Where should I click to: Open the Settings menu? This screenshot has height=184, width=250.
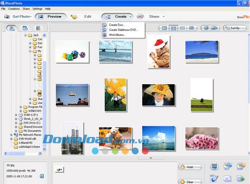coord(37,9)
